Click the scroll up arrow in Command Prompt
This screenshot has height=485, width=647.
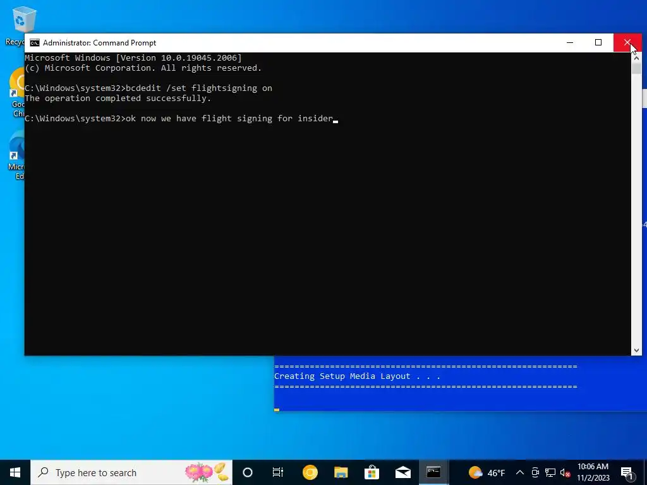tap(636, 57)
